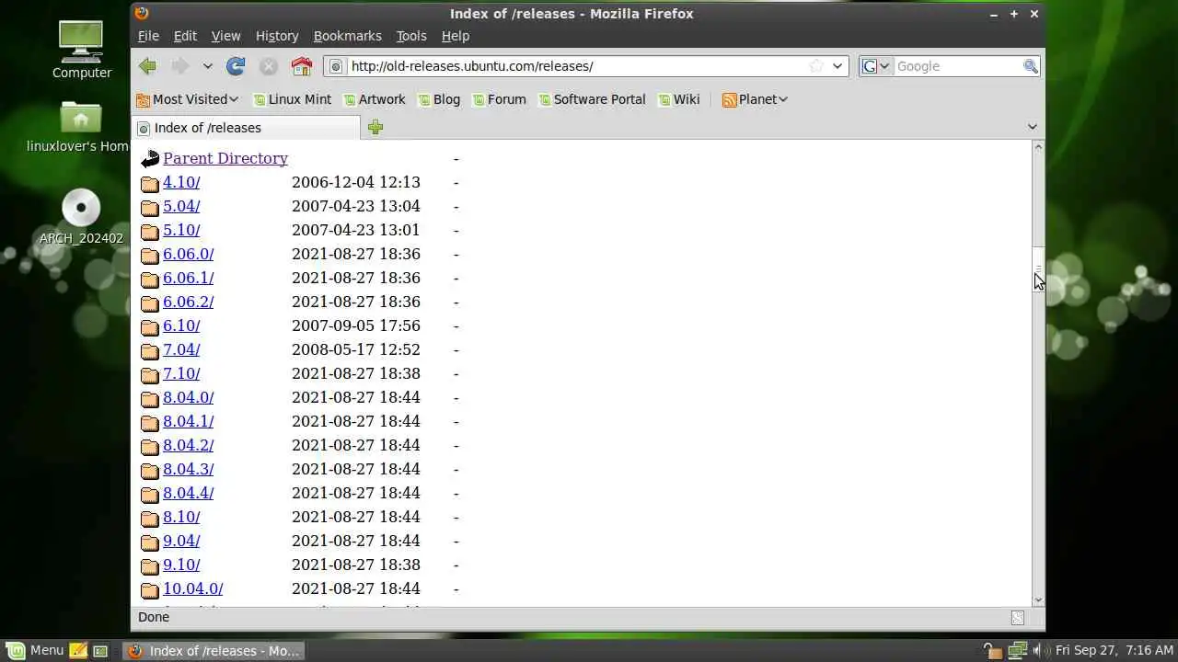The width and height of the screenshot is (1178, 662).
Task: Reload the current page
Action: (x=236, y=66)
